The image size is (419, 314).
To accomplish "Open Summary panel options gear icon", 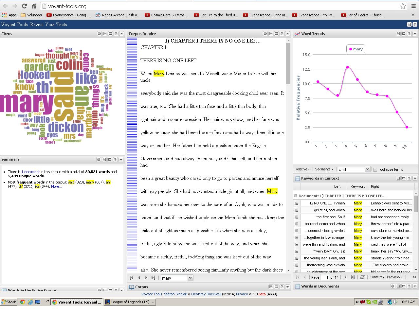I will pos(99,160).
